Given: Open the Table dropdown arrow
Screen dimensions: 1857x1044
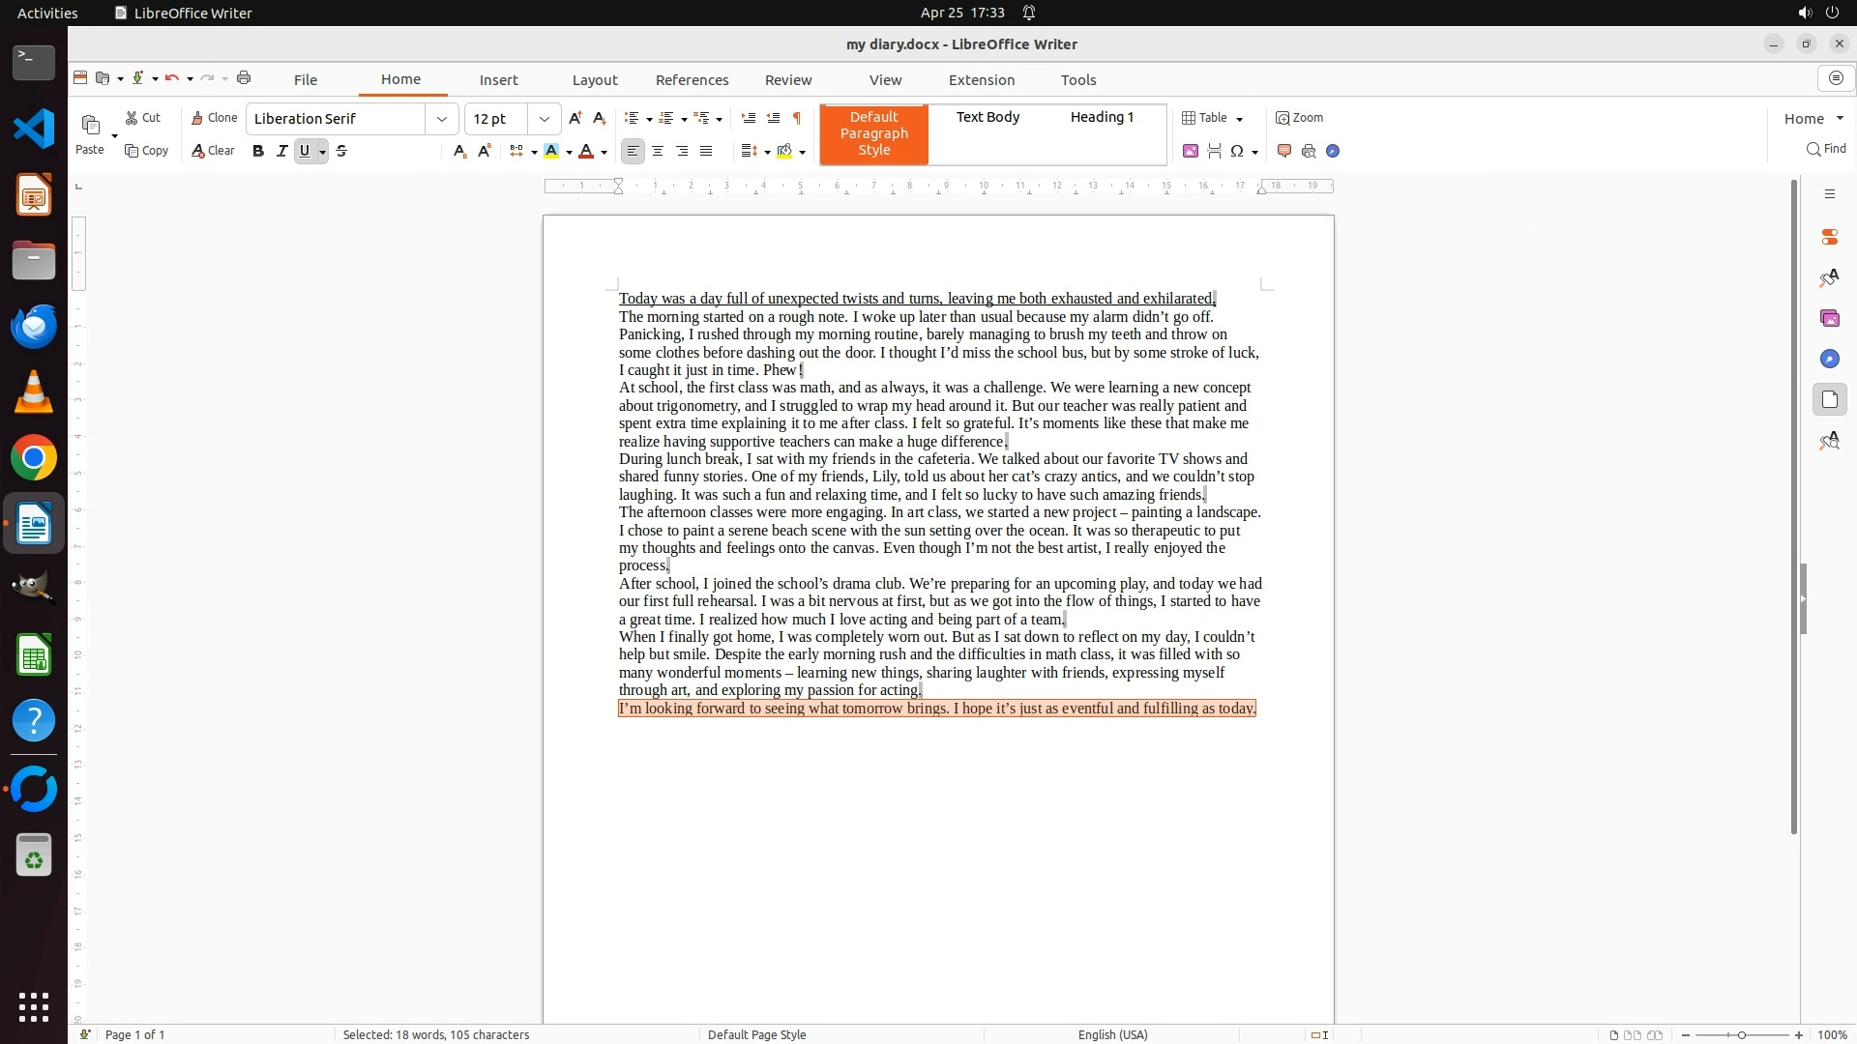Looking at the screenshot, I should [x=1240, y=119].
